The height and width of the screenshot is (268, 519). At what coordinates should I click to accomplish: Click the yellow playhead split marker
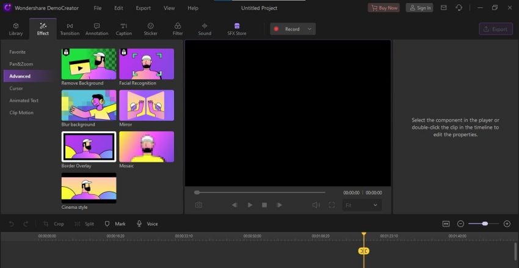pos(364,251)
